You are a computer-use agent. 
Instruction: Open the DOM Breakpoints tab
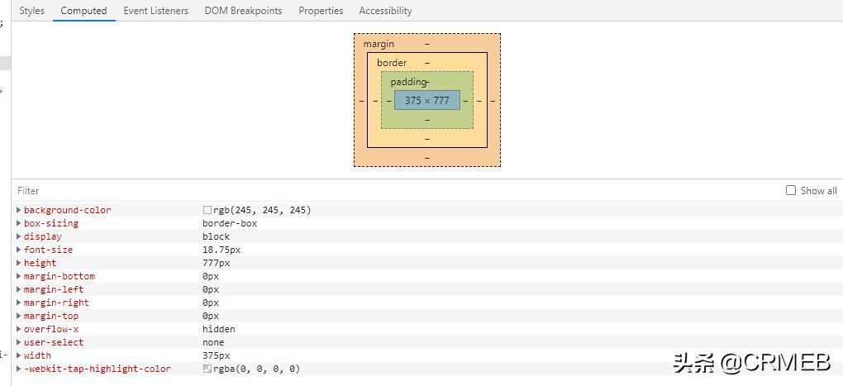coord(243,11)
